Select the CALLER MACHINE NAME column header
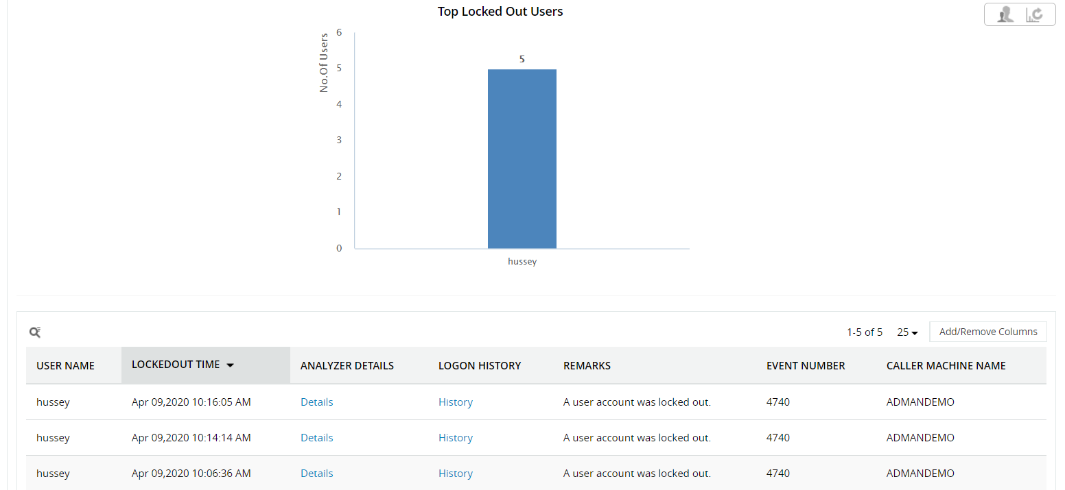This screenshot has height=490, width=1065. [x=946, y=365]
